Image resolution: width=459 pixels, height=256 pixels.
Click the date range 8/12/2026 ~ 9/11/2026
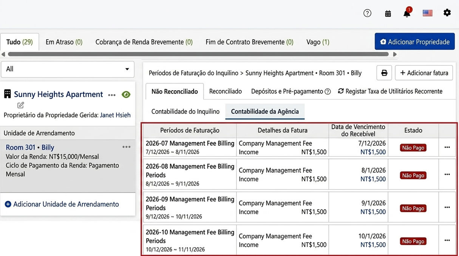tap(172, 184)
